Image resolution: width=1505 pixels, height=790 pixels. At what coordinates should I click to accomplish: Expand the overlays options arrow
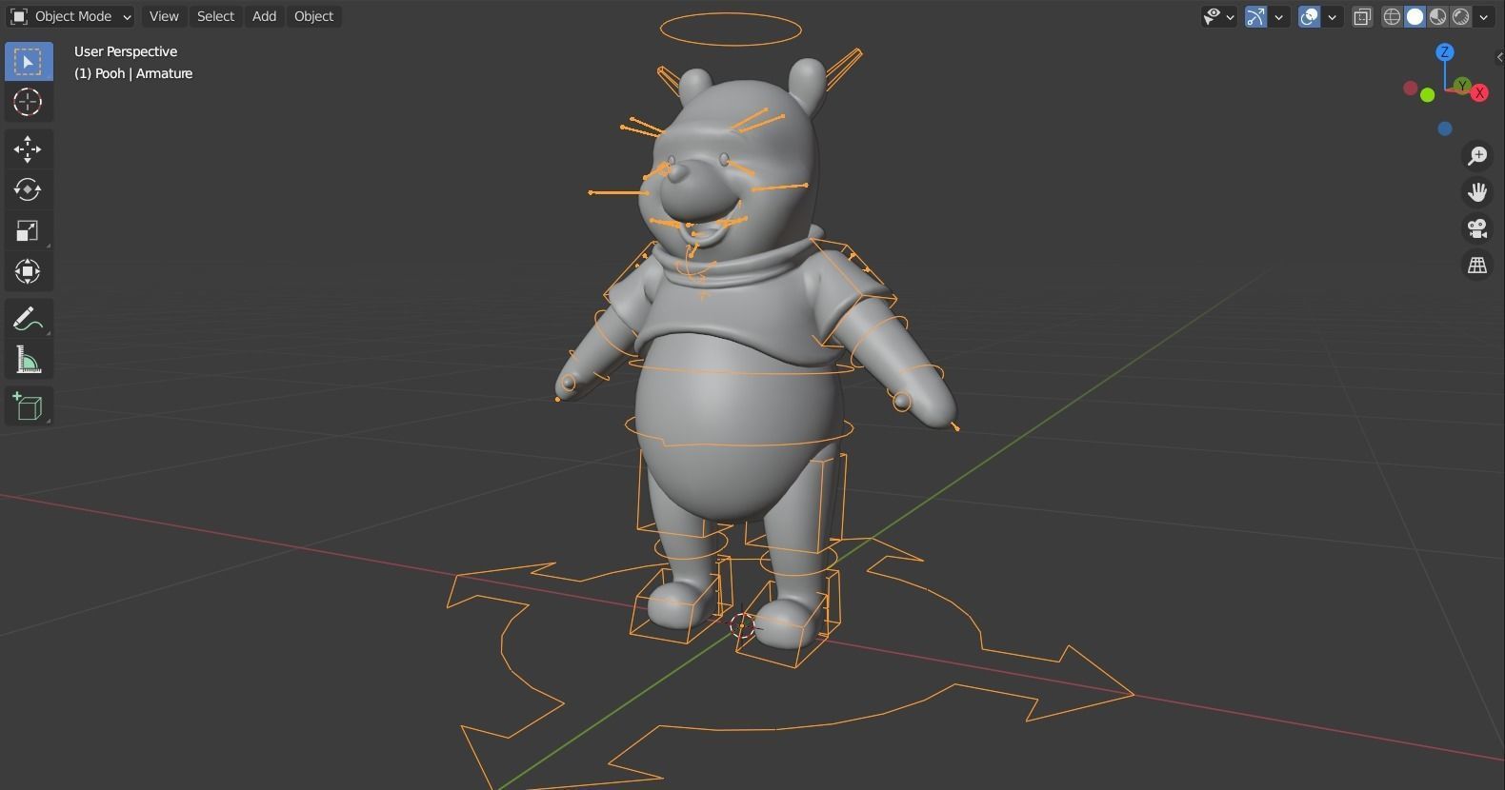[x=1333, y=16]
